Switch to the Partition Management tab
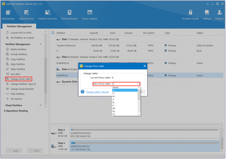The height and width of the screenshot is (159, 226). [x=19, y=26]
